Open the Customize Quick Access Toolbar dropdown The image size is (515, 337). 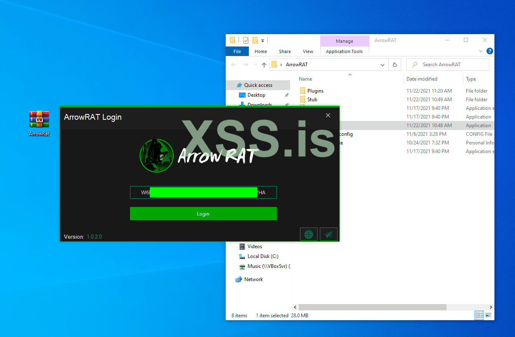263,41
